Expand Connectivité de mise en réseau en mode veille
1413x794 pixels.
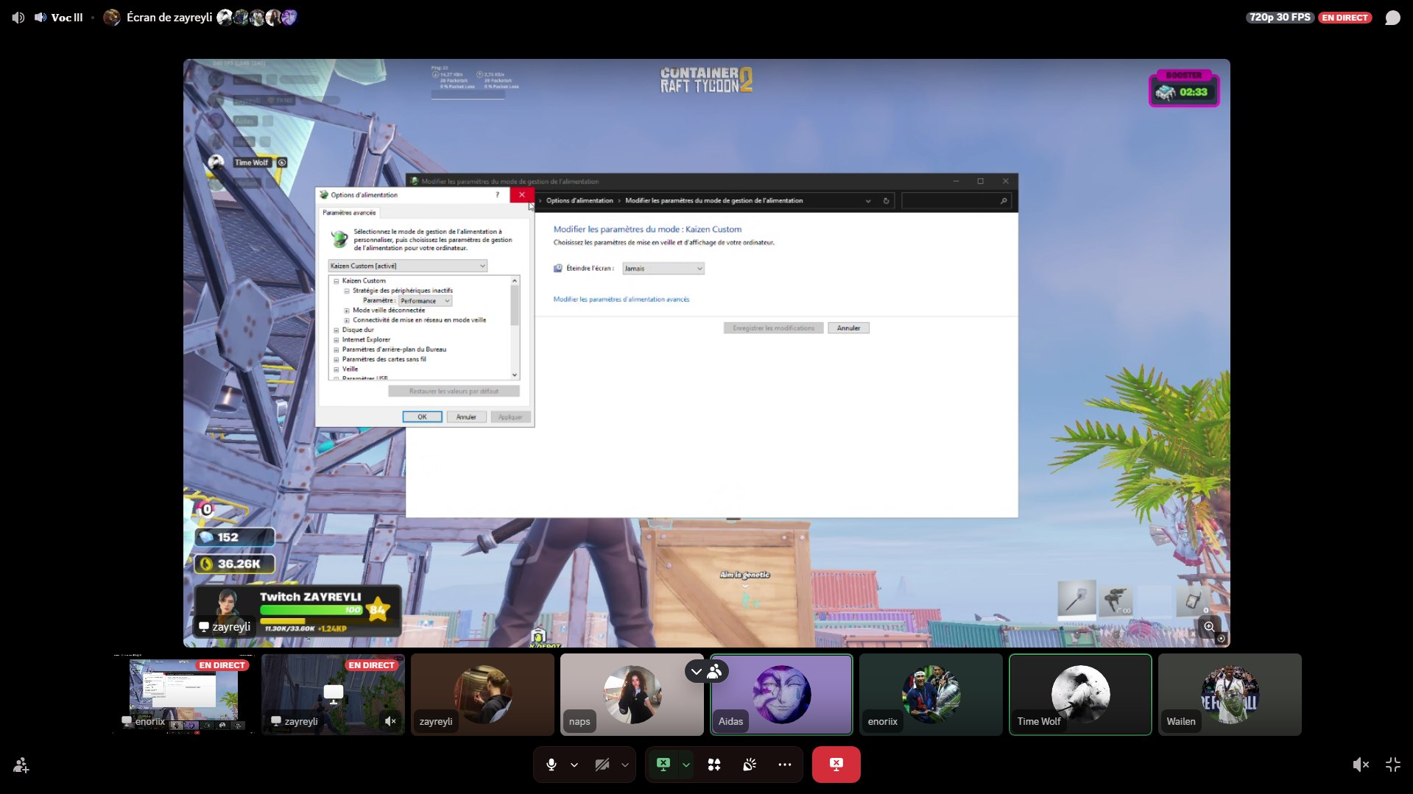(347, 321)
